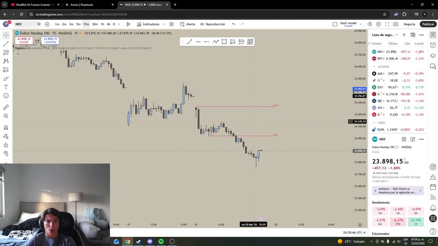438x246 pixels.
Task: Toggle hide all drawings eye icon
Action: pyautogui.click(x=6, y=153)
